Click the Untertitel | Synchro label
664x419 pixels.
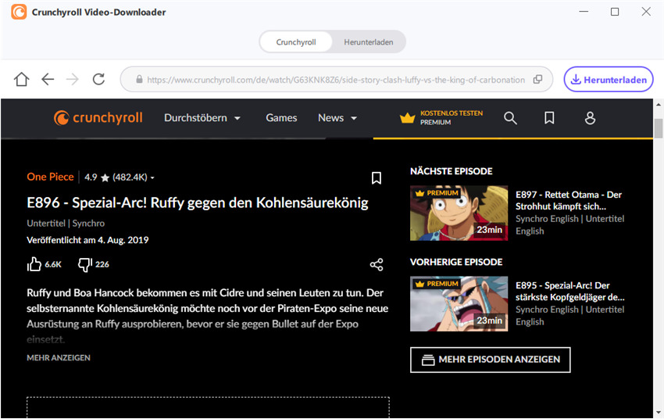(x=66, y=224)
